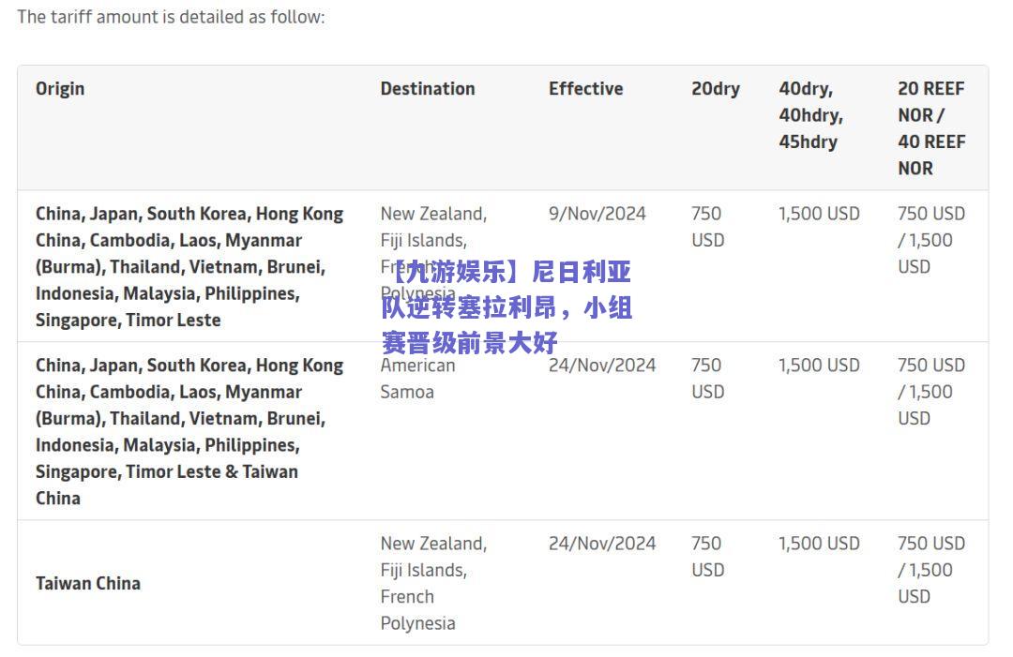
Task: Click first row 750 USD / 1,500 USD reefer
Action: point(930,240)
